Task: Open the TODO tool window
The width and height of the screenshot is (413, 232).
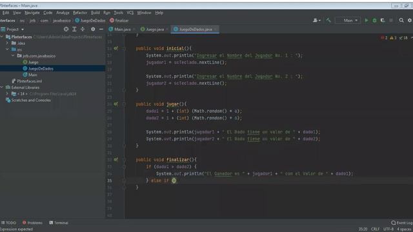Action: [x=8, y=223]
